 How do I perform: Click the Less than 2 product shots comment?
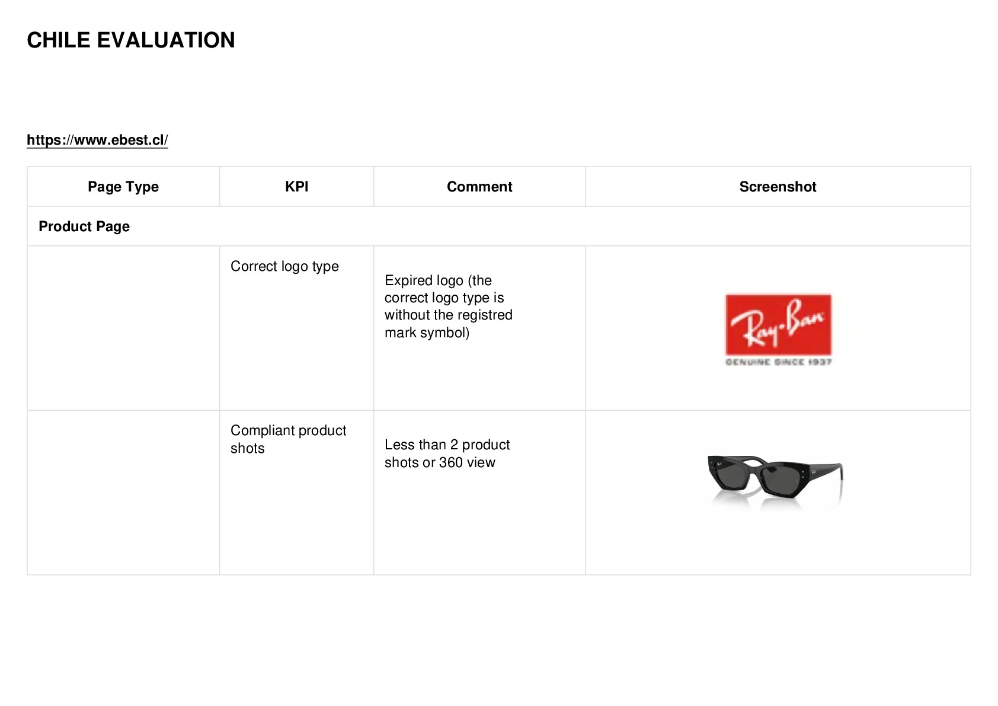(447, 453)
